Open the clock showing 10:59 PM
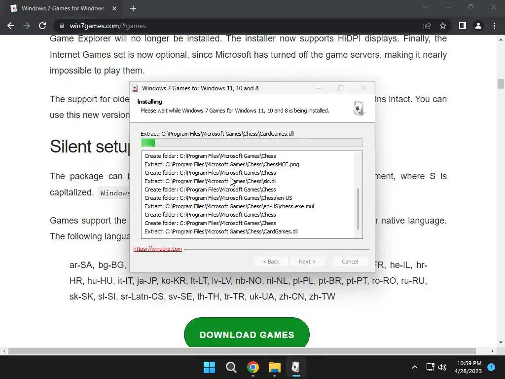Image resolution: width=505 pixels, height=379 pixels. pyautogui.click(x=469, y=367)
